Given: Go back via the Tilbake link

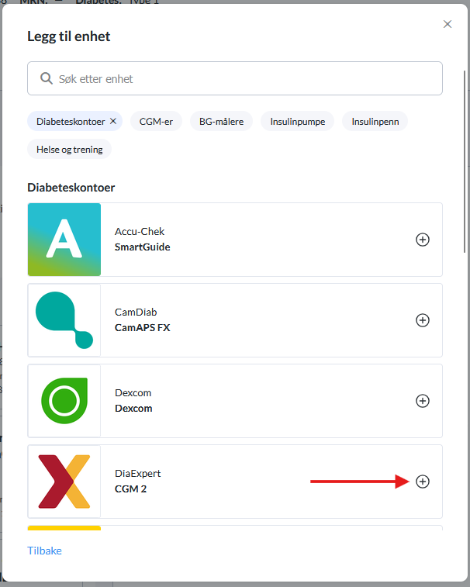Looking at the screenshot, I should pyautogui.click(x=44, y=551).
